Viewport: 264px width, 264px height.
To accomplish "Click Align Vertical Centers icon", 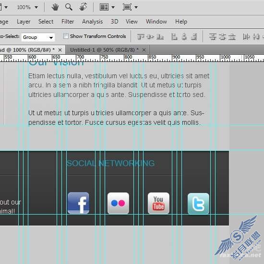I will click(150, 36).
